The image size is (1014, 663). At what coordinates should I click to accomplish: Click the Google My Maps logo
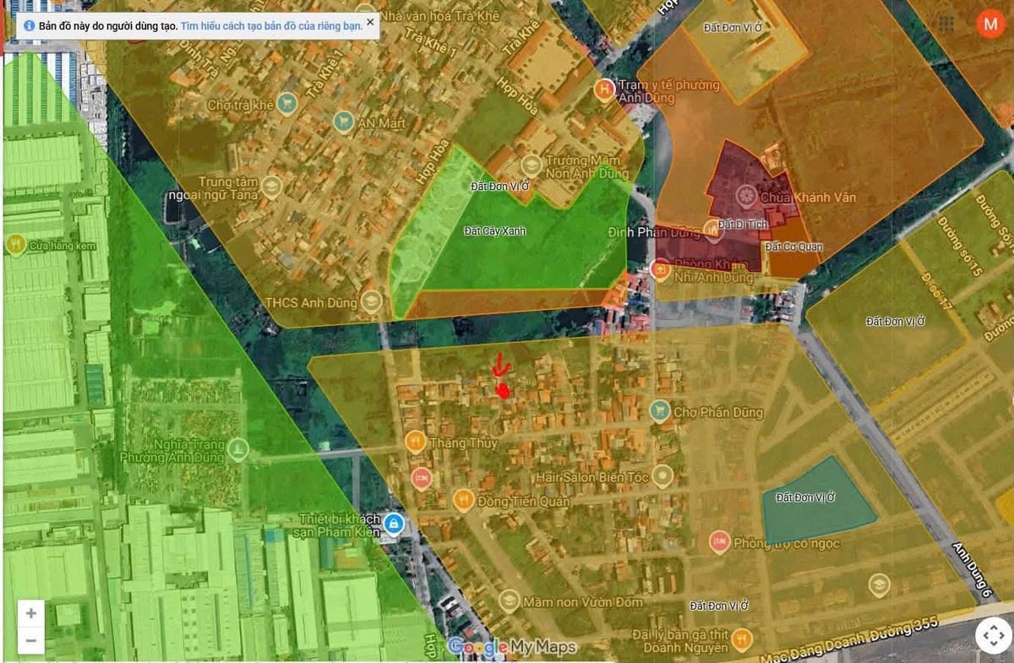[512, 647]
